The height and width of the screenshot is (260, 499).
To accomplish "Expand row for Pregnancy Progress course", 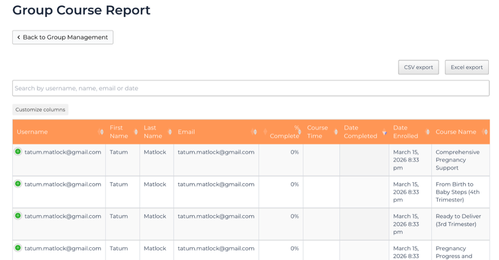I will [x=18, y=248].
